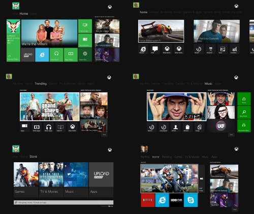The image size is (254, 214).
Task: Open Internet Explorer tile between Netflix and HBO GO
Action: (162, 200)
